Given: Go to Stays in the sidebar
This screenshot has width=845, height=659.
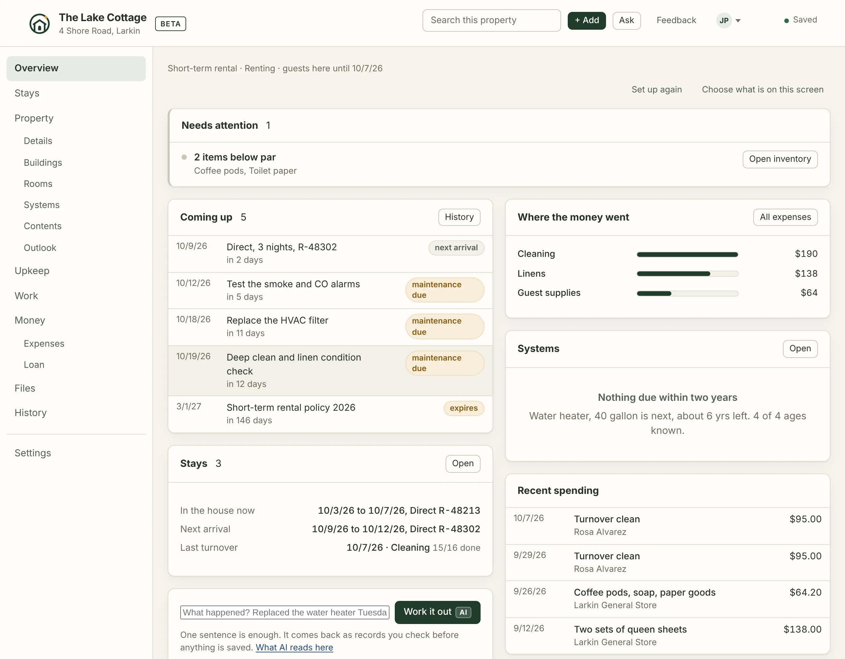Looking at the screenshot, I should 76,93.
